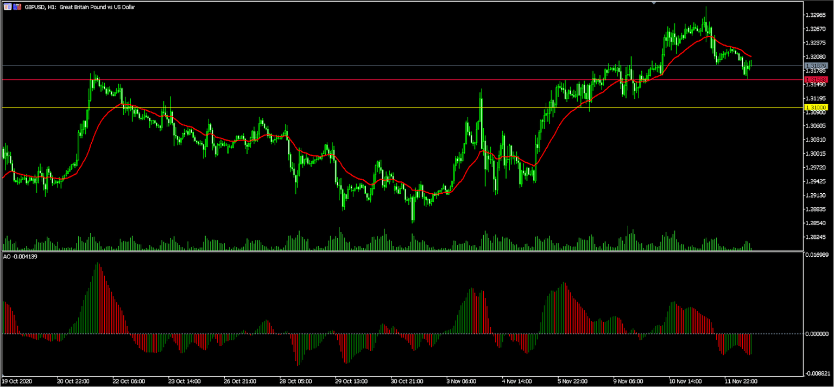Image resolution: width=834 pixels, height=387 pixels.
Task: Click the Great Britain flag icon
Action: pyautogui.click(x=8, y=7)
